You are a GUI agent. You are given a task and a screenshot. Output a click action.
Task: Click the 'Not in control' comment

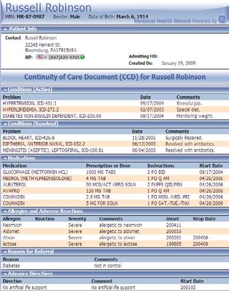(x=108, y=266)
